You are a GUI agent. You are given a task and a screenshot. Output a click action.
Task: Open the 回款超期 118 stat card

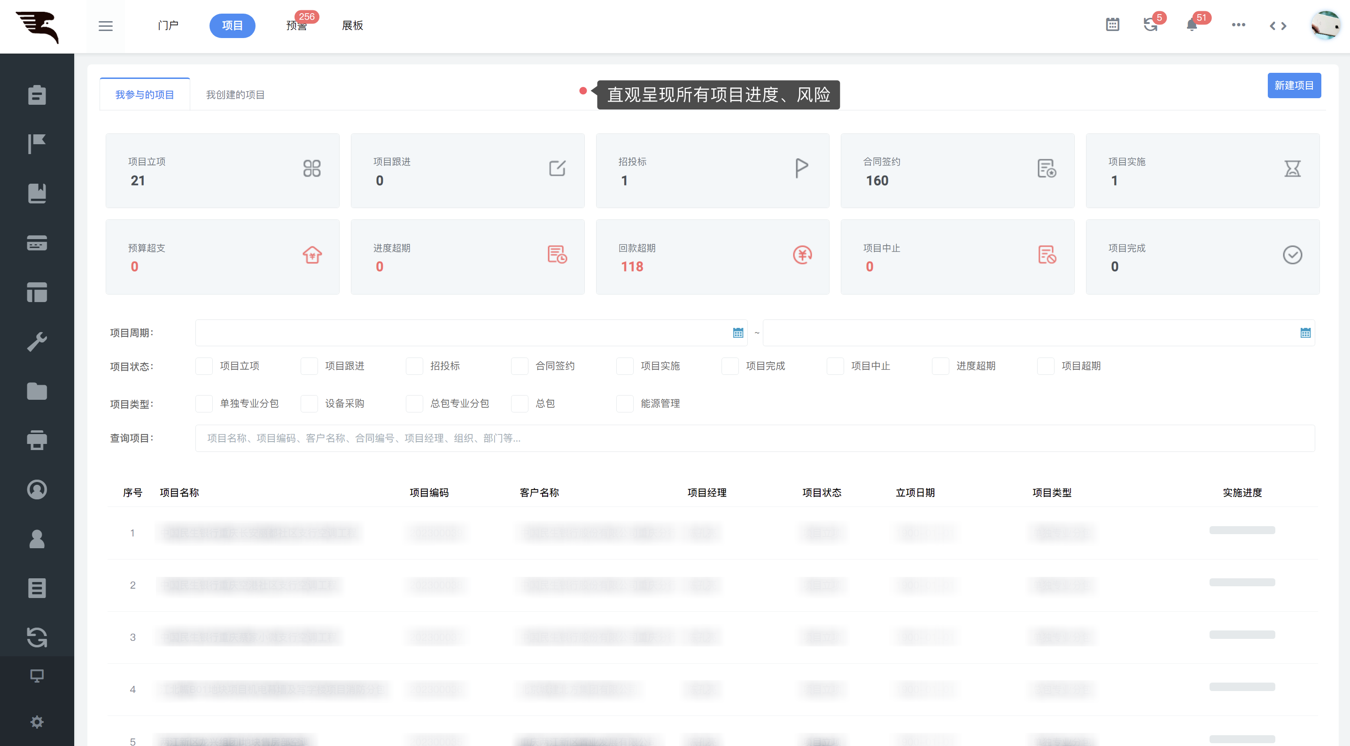(712, 257)
